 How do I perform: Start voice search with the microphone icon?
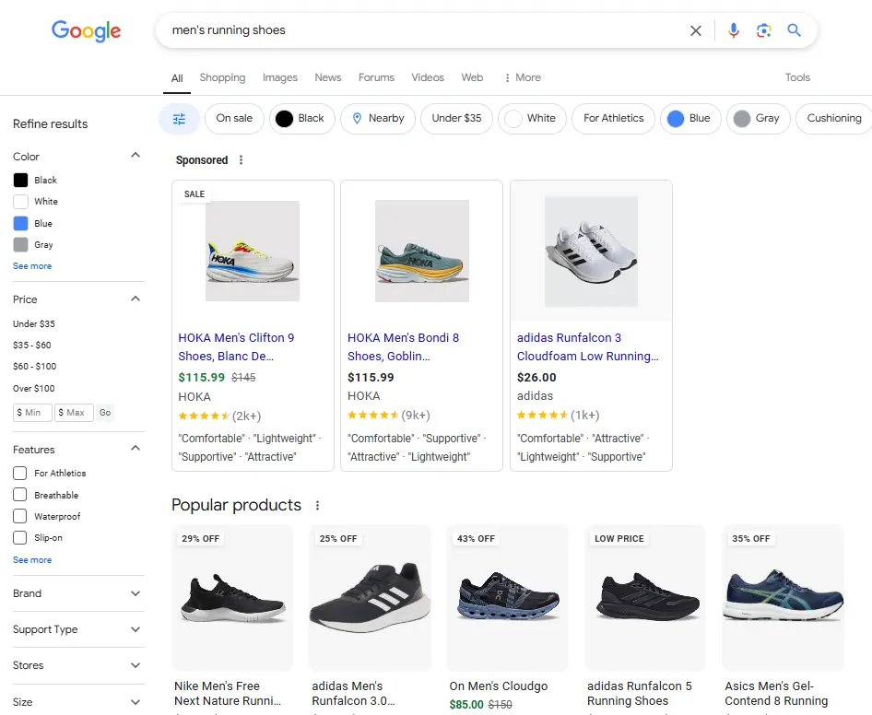coord(734,30)
